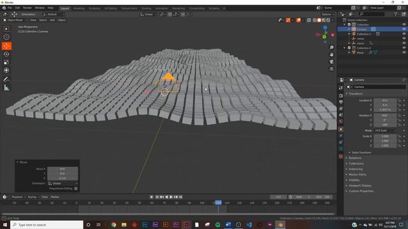Open Chrome from the Windows taskbar
The height and width of the screenshot is (229, 408).
(x=113, y=225)
